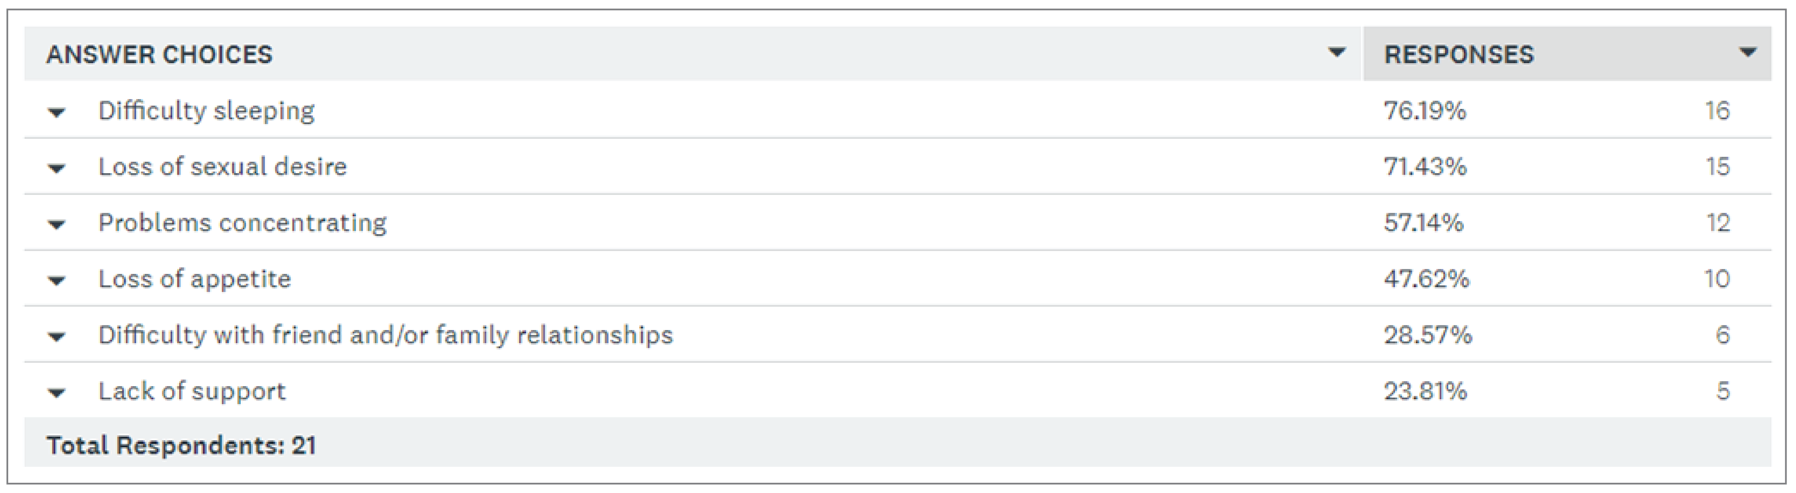Expand the Problems concentrating row arrow
Viewport: 1796px width, 493px height.
(x=57, y=224)
